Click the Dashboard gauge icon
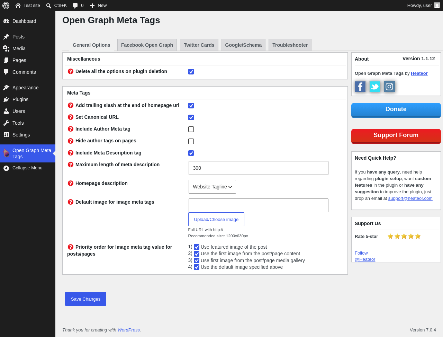This screenshot has width=443, height=337. 6,21
